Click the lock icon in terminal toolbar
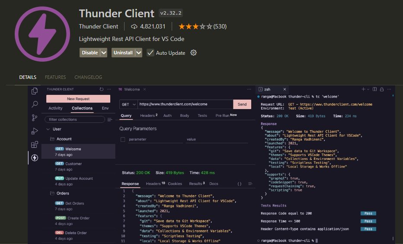Image resolution: width=403 pixels, height=244 pixels. 382,89
